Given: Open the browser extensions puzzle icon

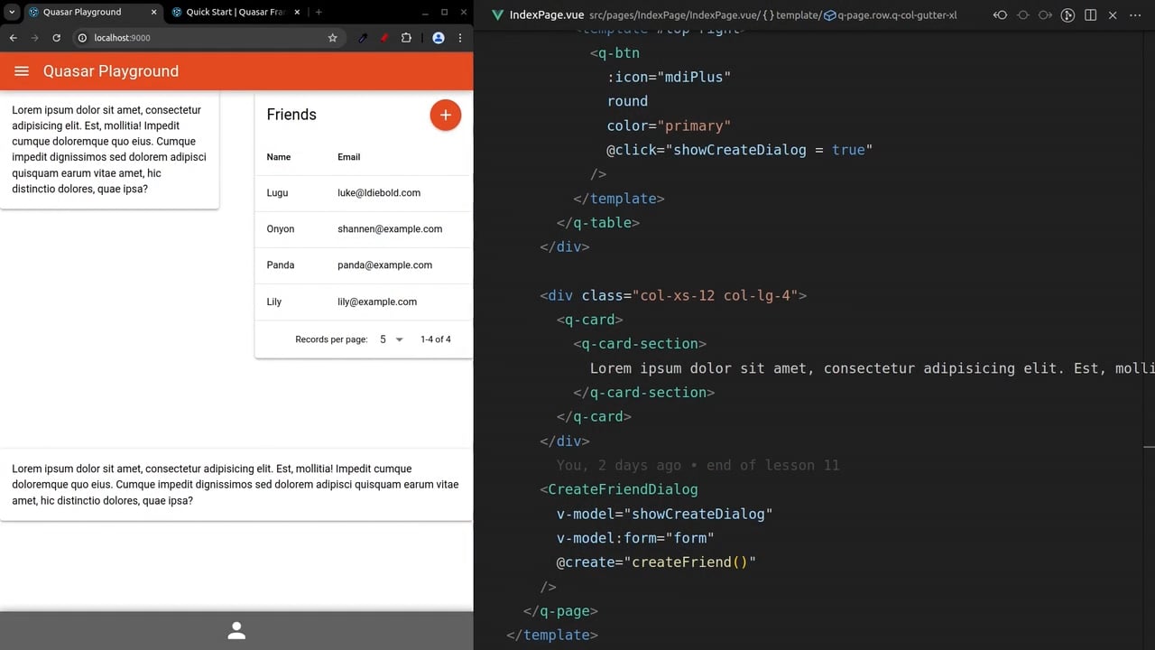Looking at the screenshot, I should (406, 38).
